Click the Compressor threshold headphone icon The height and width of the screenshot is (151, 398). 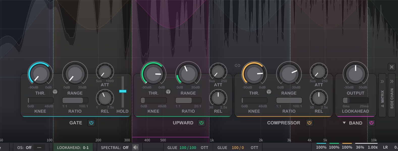269,92
